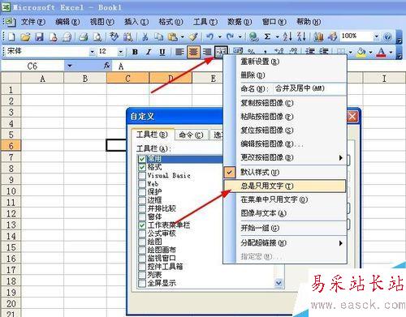Click the Align Left icon
Image resolution: width=406 pixels, height=317 pixels.
(179, 52)
